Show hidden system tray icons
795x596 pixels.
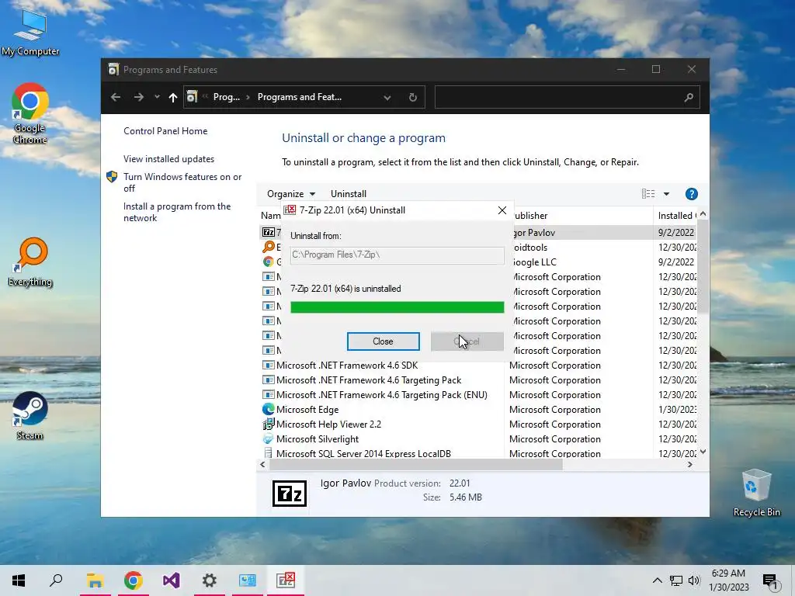pos(657,580)
